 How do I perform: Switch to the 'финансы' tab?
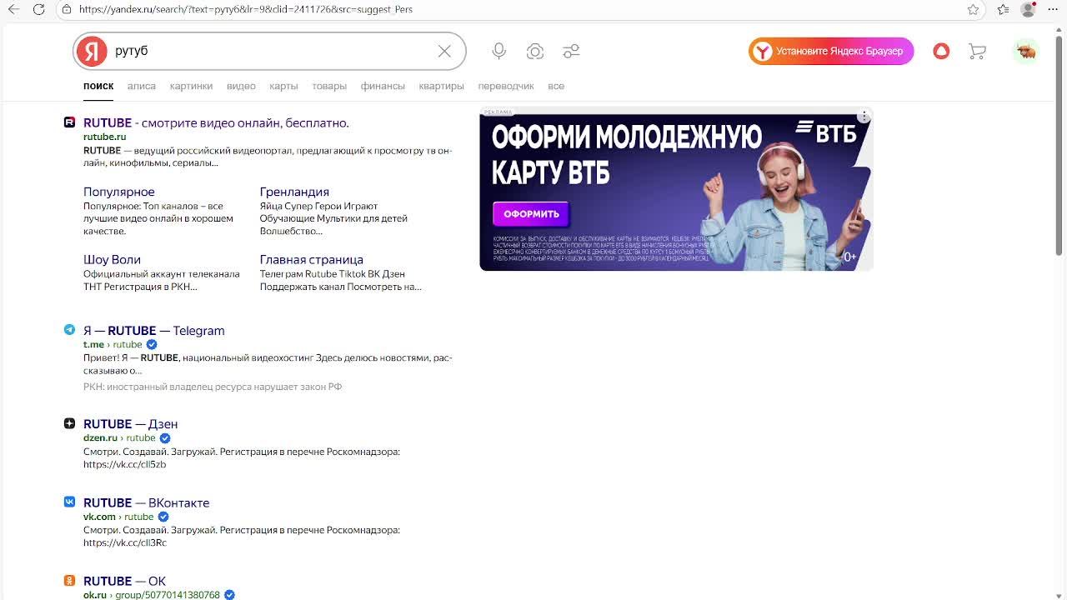point(383,86)
